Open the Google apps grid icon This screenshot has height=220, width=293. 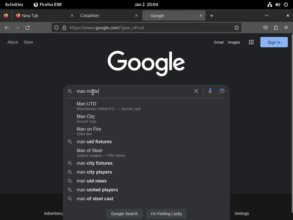click(x=251, y=42)
